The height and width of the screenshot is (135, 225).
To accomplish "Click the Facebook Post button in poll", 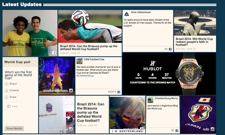I will pyautogui.click(x=13, y=106).
